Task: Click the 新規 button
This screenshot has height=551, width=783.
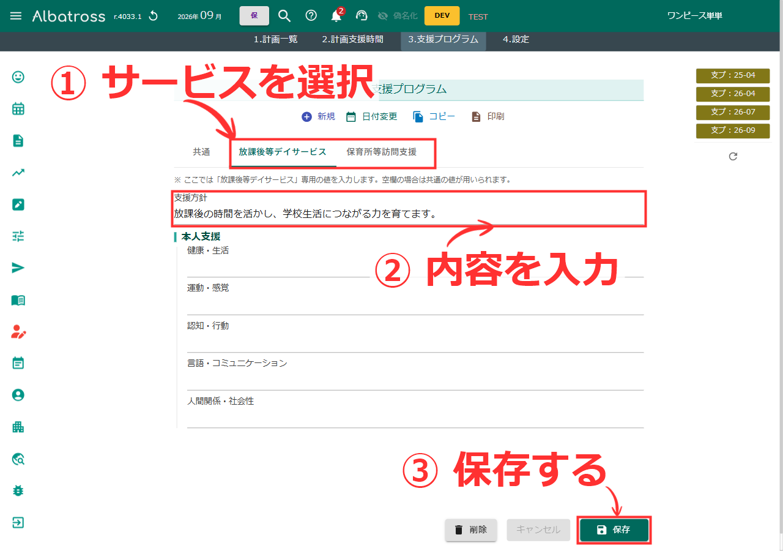Action: tap(318, 116)
